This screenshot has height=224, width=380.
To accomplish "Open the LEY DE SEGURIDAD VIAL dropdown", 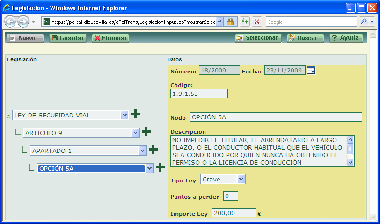I will [71, 115].
